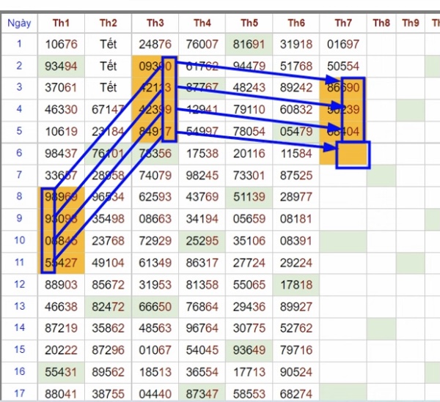Click the 43769 cell

(x=202, y=197)
